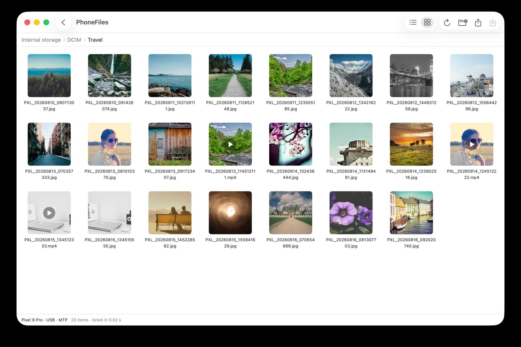This screenshot has height=347, width=521.
Task: Click filename label PXL_20260813_114512111.mp4
Action: [230, 174]
